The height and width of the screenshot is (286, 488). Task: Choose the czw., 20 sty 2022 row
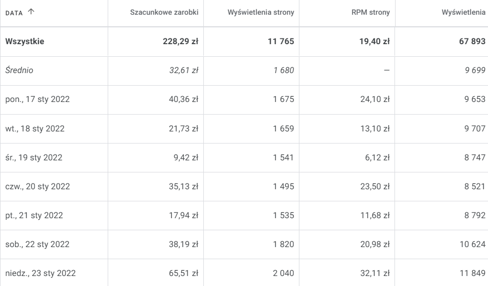tap(37, 186)
